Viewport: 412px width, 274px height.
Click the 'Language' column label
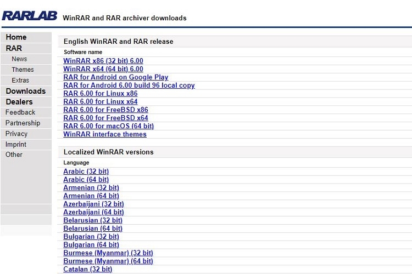76,163
